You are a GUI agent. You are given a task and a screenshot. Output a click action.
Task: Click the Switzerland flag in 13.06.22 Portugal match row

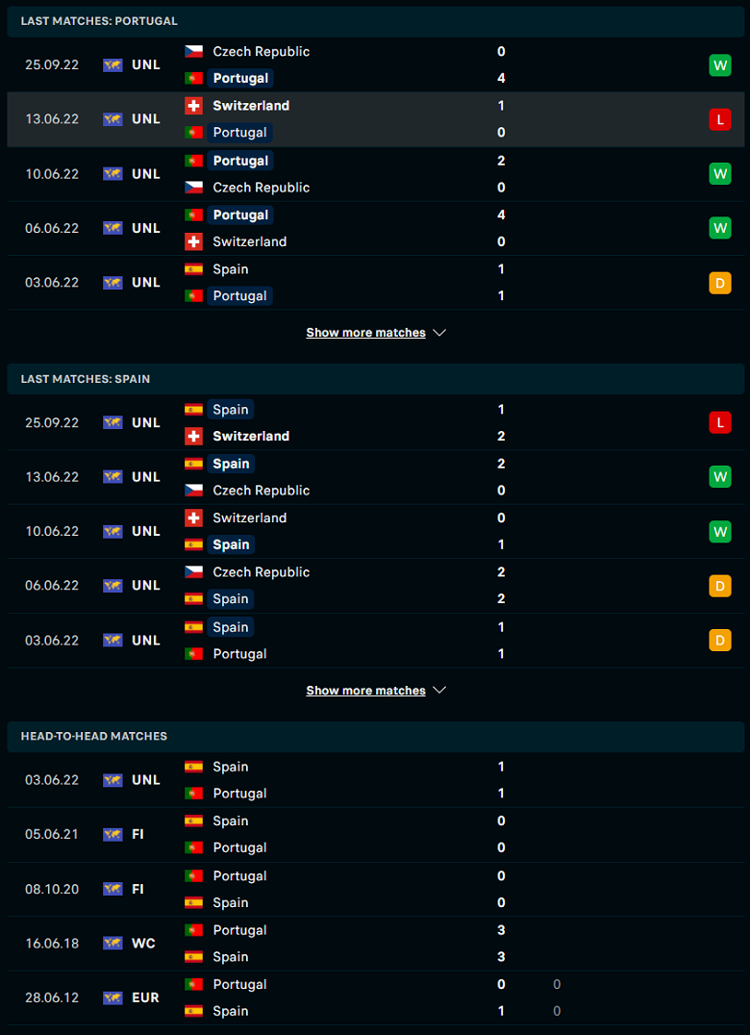193,106
